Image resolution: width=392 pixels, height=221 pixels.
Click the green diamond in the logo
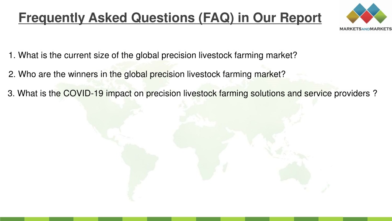[x=380, y=17]
